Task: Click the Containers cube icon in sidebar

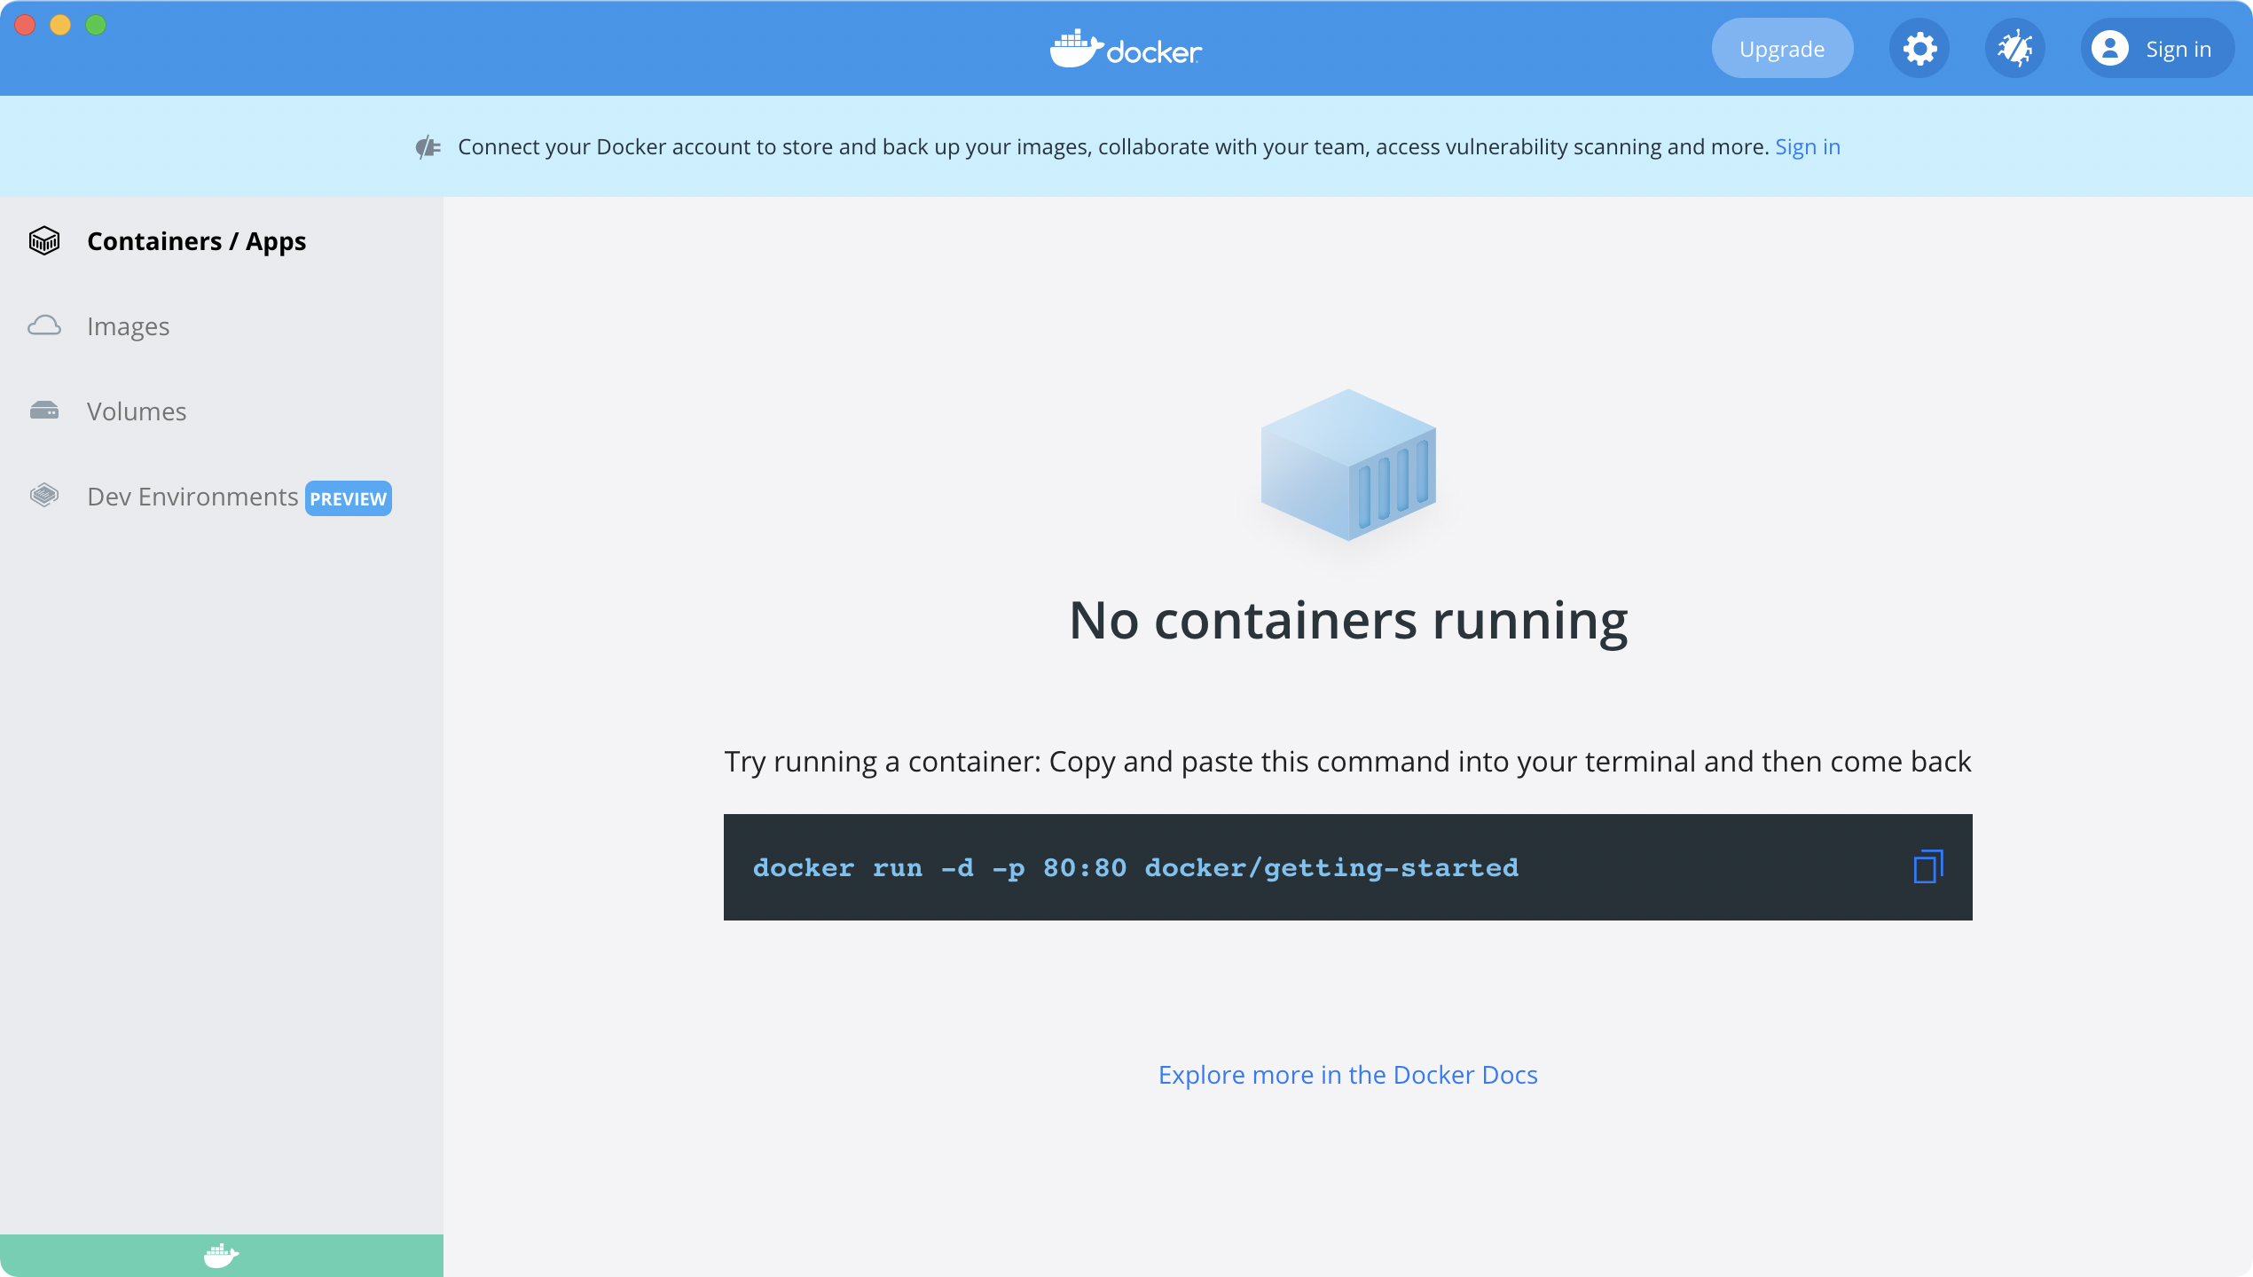Action: [x=44, y=240]
